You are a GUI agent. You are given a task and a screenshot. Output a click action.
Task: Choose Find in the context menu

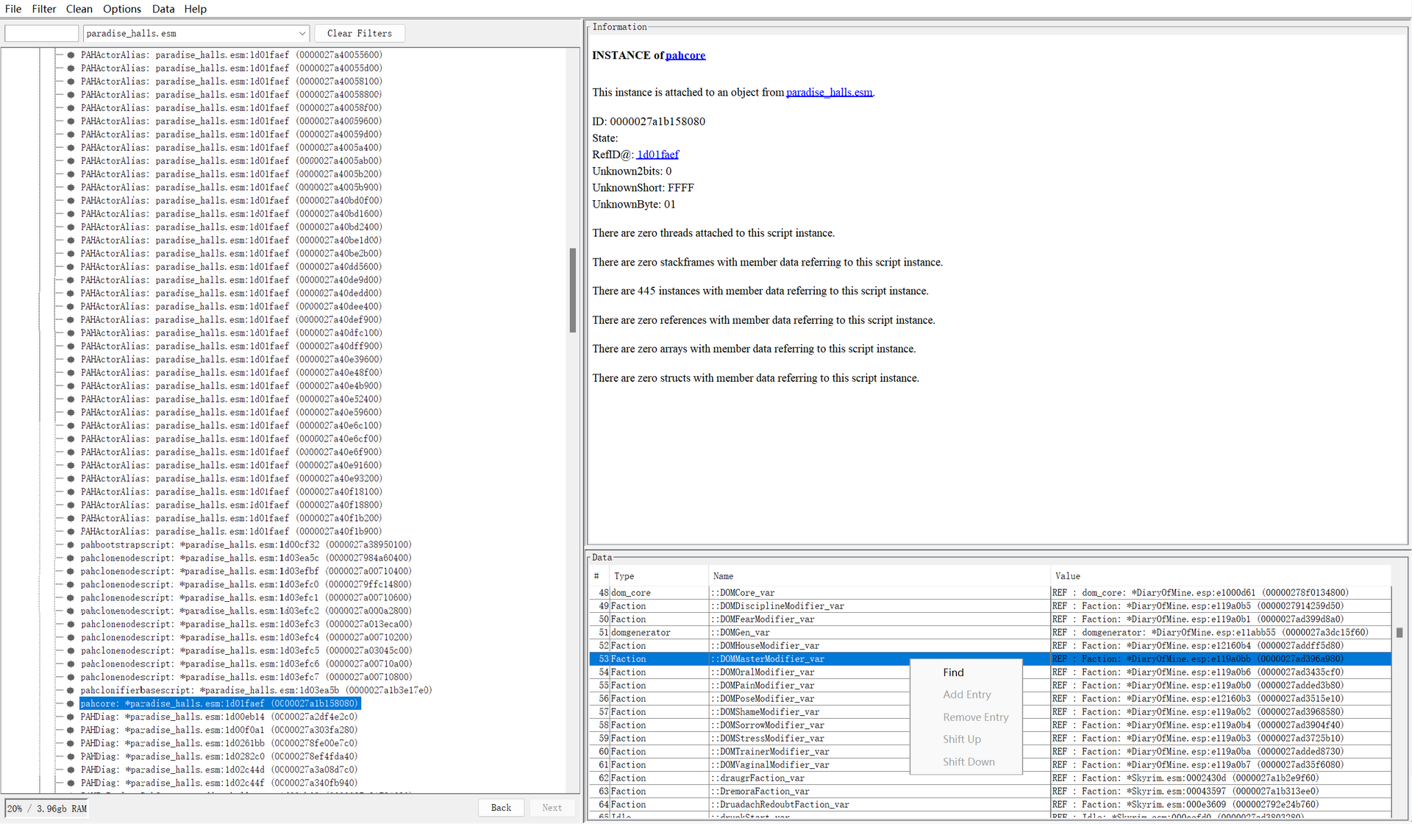(x=953, y=672)
